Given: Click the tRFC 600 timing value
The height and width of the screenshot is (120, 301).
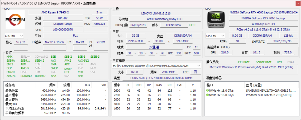Looking at the screenshot, I should [196, 53].
